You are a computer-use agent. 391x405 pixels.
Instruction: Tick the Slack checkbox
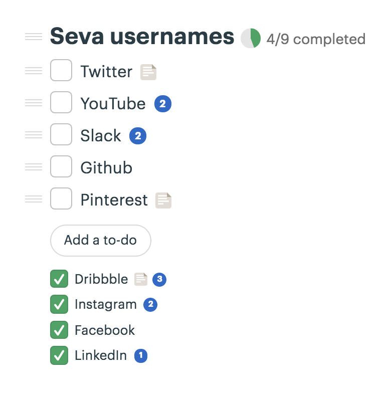(61, 135)
